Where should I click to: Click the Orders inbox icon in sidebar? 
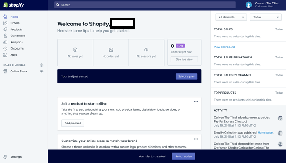(5, 23)
